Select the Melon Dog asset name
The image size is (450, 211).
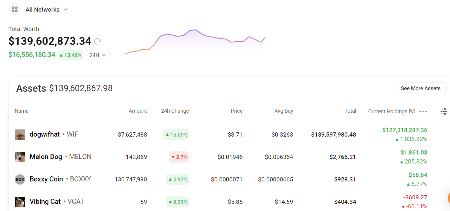[x=46, y=157]
